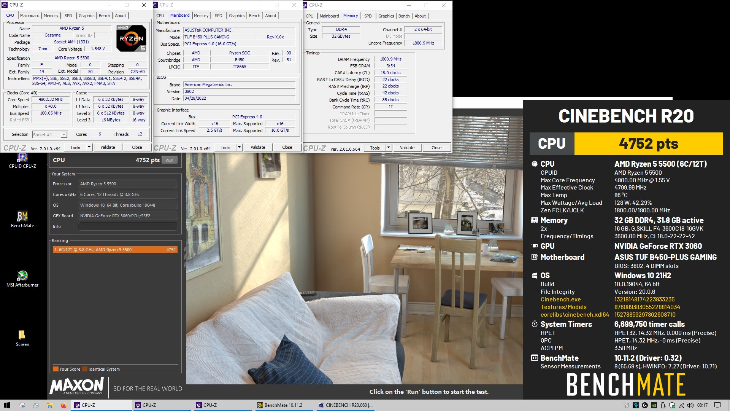Select the Memory tab in the Mainboard CPU-Z window

[201, 16]
